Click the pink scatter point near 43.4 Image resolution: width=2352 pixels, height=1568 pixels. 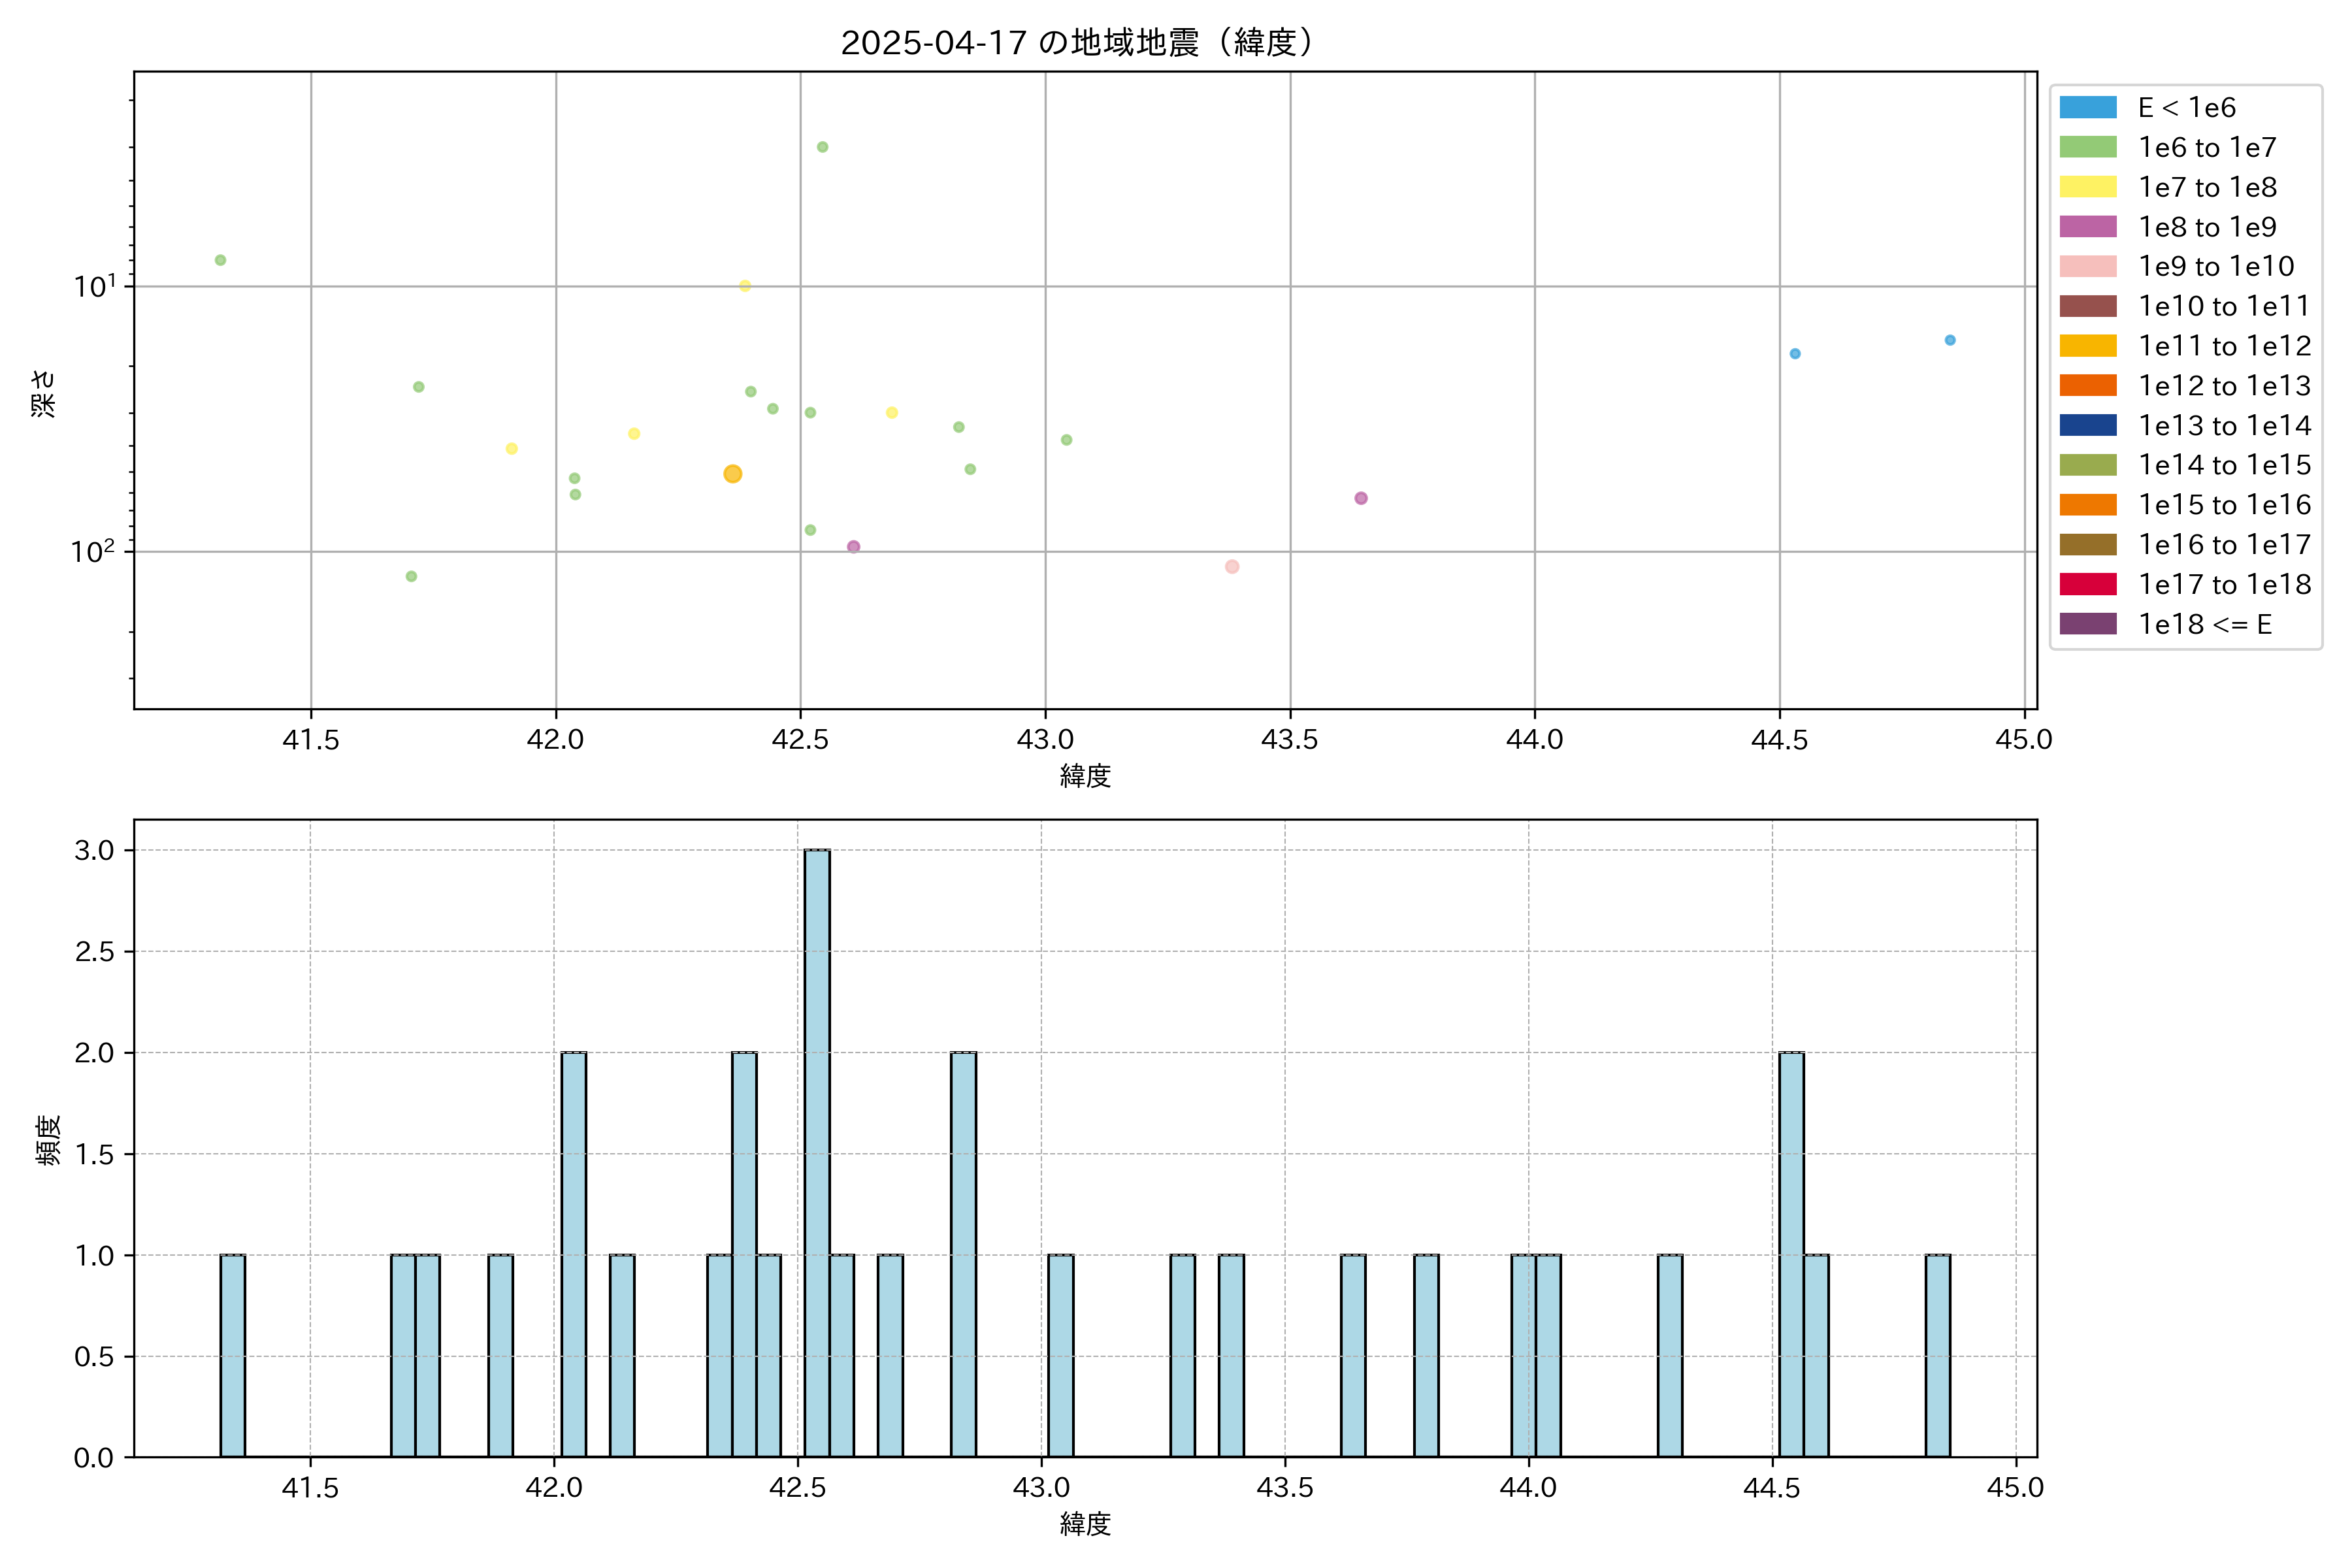pyautogui.click(x=1232, y=567)
